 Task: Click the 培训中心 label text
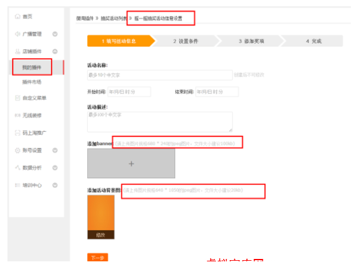(32, 185)
